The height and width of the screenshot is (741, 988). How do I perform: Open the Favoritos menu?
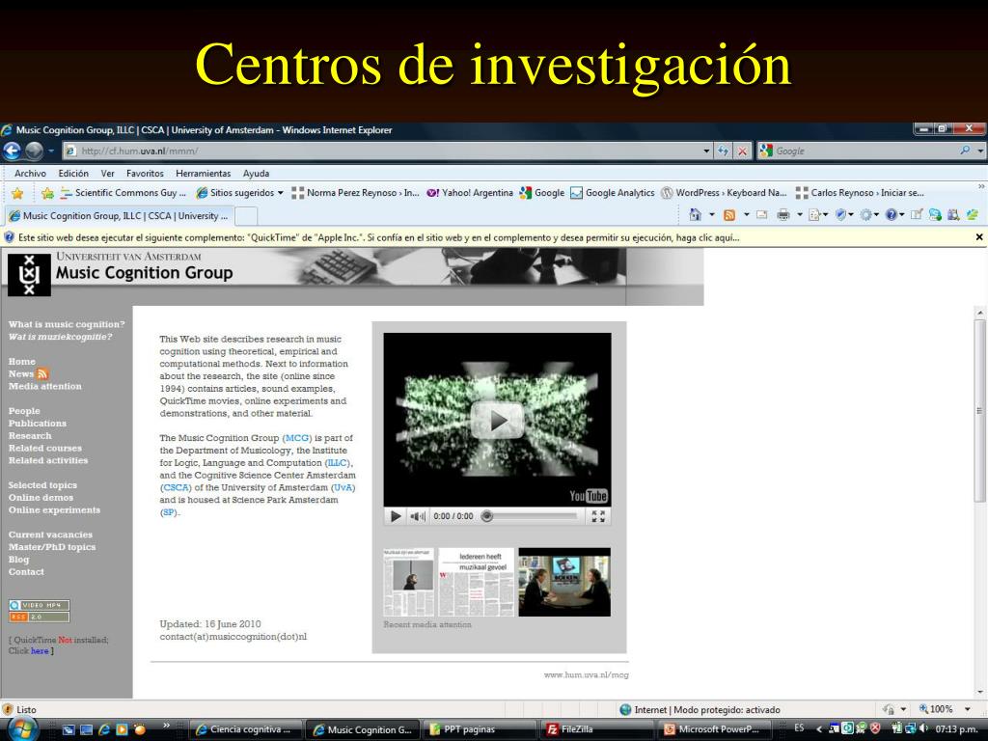point(145,174)
